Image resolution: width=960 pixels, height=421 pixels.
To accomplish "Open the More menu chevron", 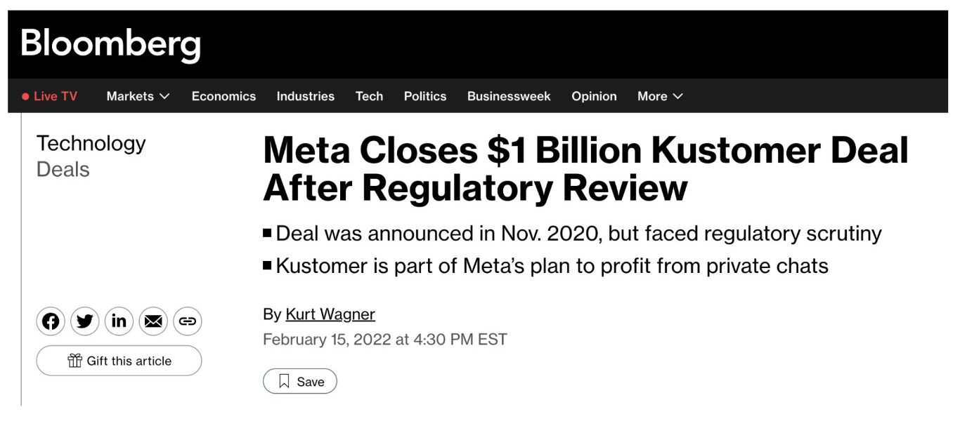I will point(677,97).
